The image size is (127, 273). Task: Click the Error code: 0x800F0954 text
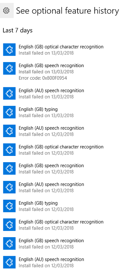point(43,78)
